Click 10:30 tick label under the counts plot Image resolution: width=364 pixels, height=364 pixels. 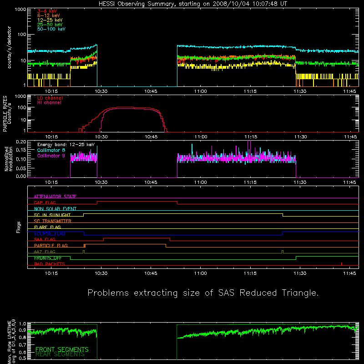(101, 91)
